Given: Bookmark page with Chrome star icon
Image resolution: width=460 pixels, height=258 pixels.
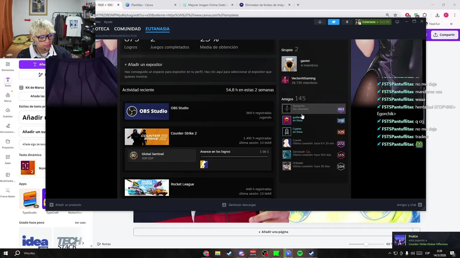Looking at the screenshot, I should pos(395,15).
